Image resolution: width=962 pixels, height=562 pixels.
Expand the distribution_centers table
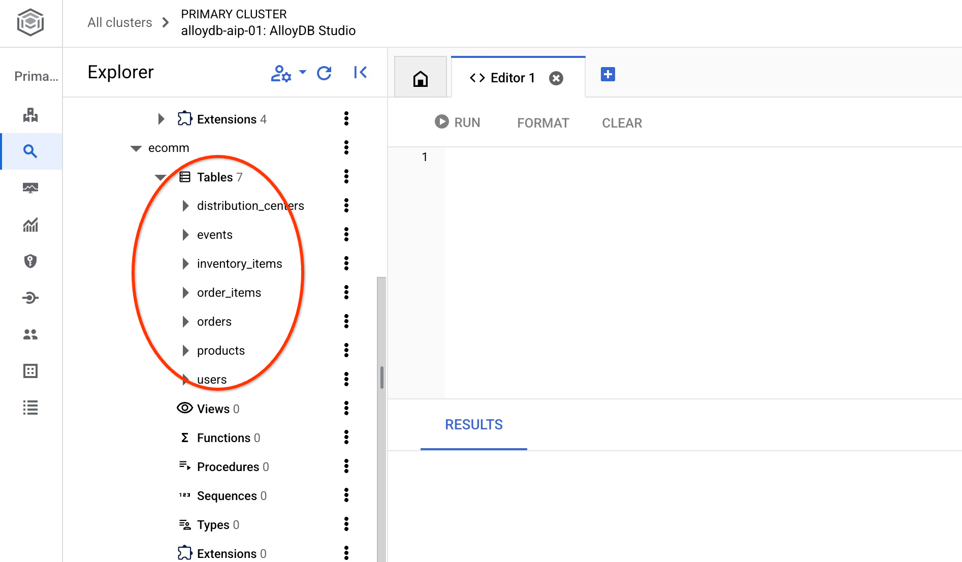coord(186,206)
